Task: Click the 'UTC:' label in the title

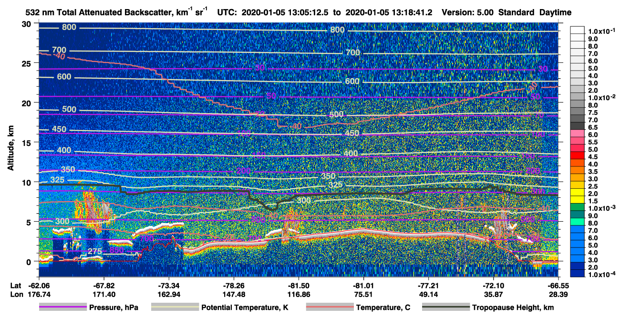Action: (227, 12)
